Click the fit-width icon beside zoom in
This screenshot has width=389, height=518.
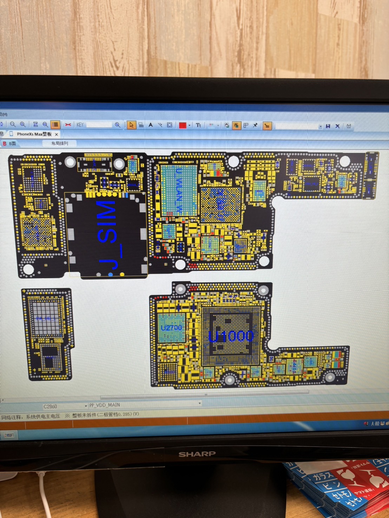point(35,125)
